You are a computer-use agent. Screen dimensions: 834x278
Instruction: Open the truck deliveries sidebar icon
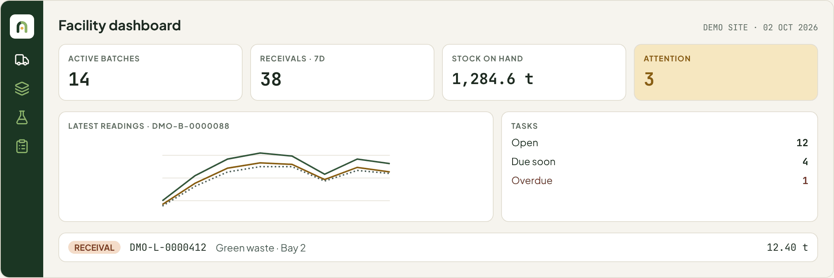pyautogui.click(x=22, y=60)
